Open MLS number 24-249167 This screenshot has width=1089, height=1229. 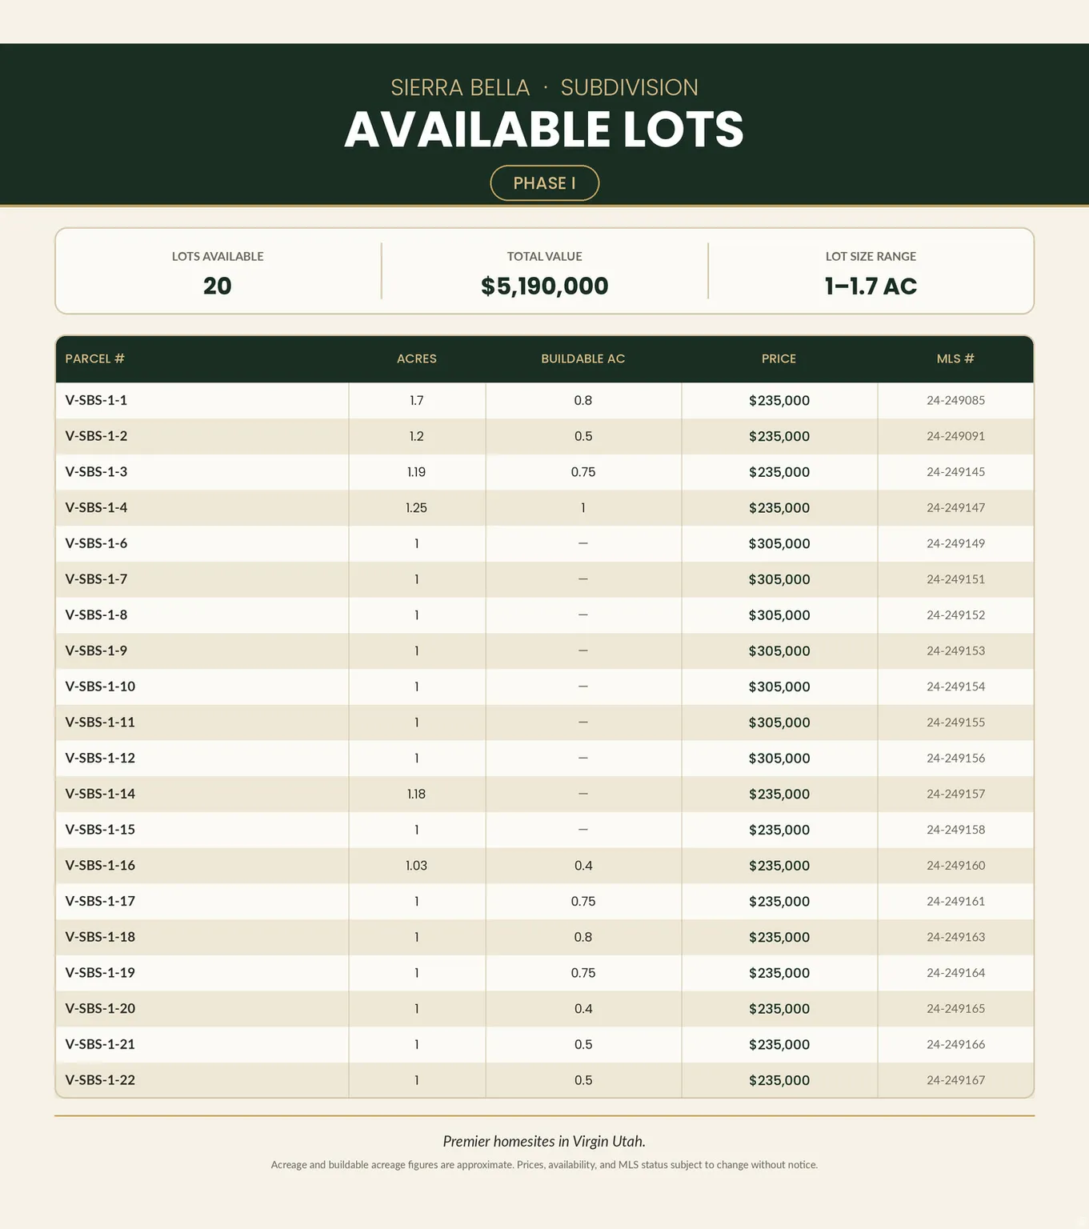tap(955, 1080)
